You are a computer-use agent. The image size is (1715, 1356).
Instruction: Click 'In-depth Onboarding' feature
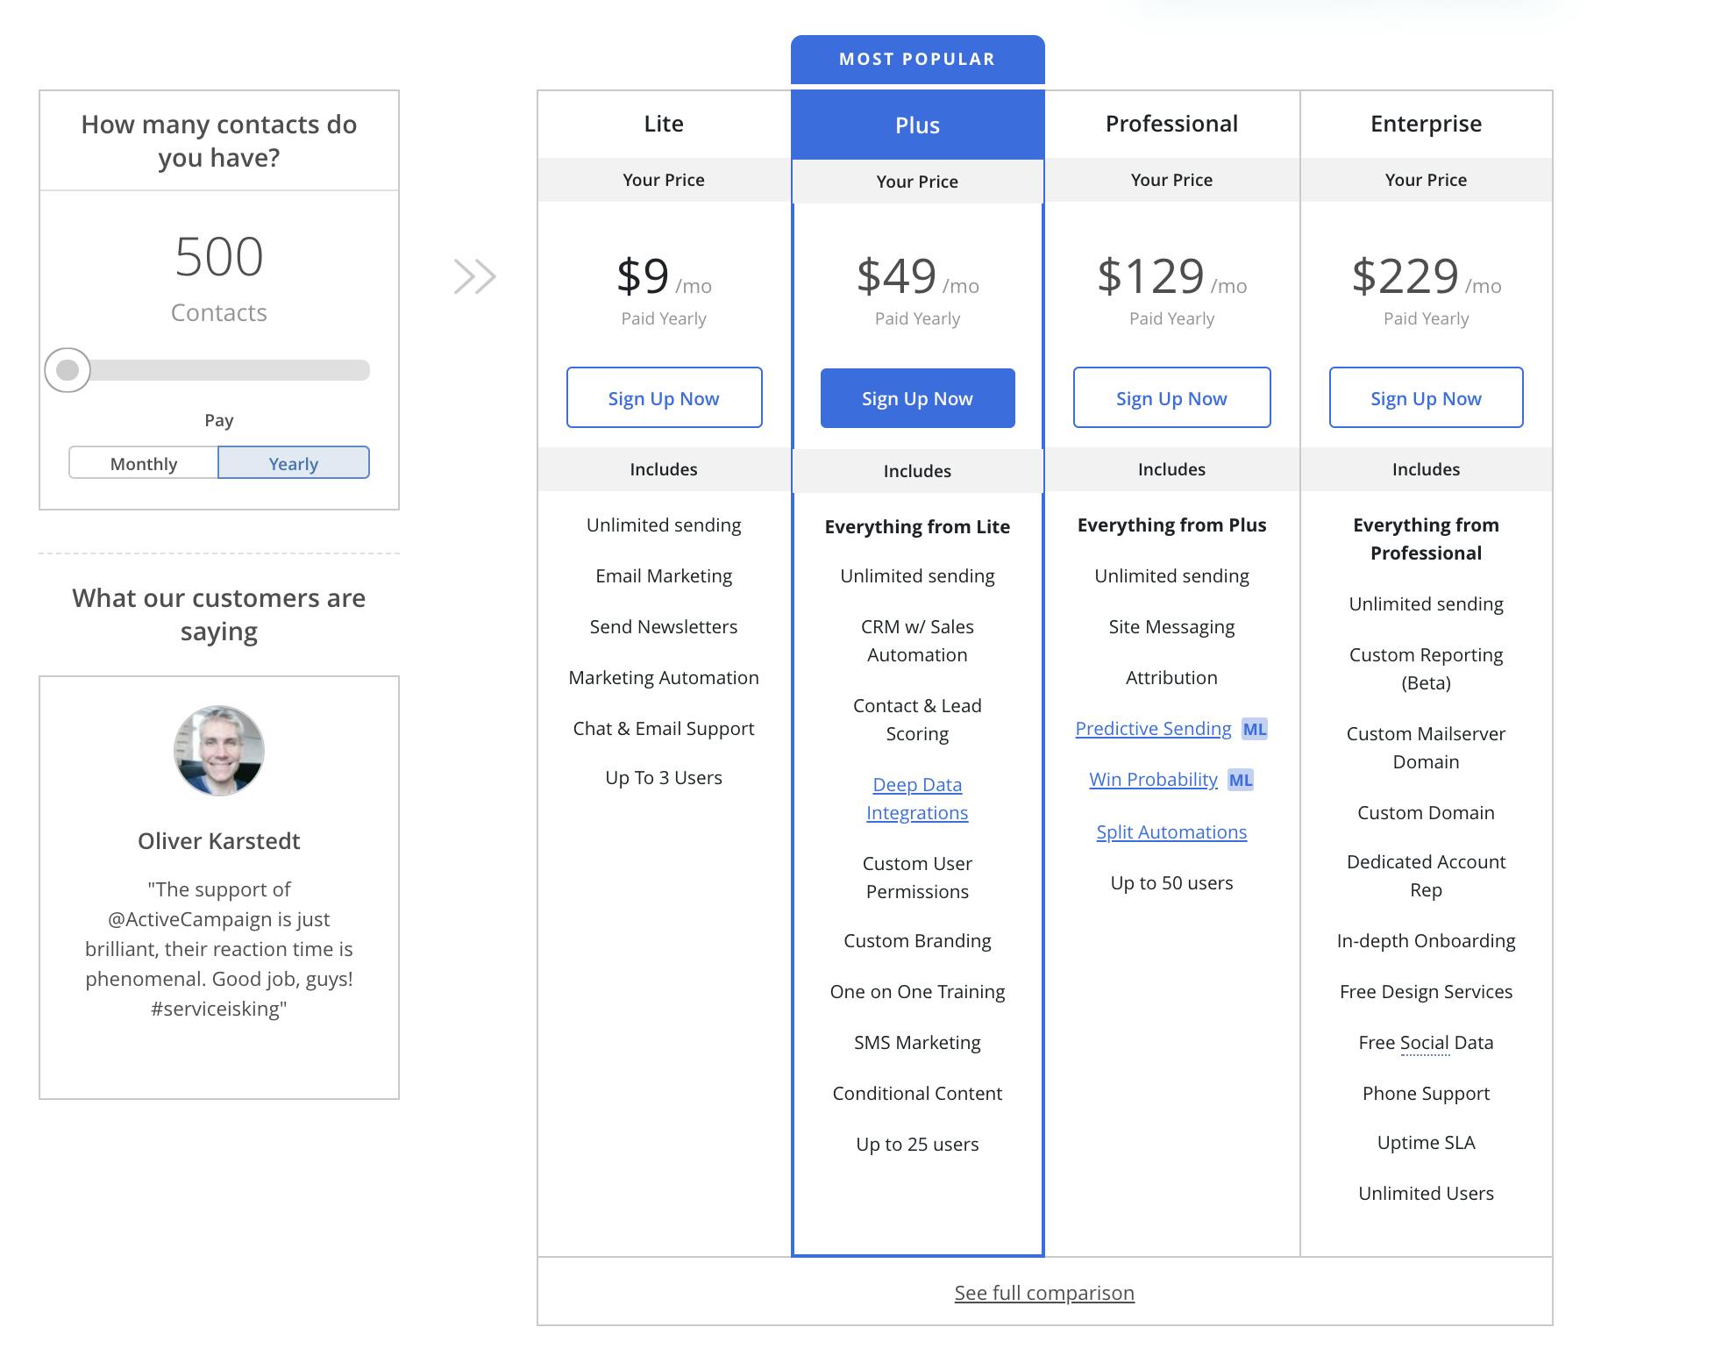[1426, 941]
